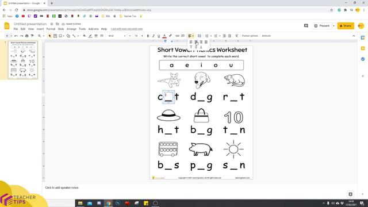
Task: Expand the zoom dropdown arrow
Action: click(x=44, y=36)
